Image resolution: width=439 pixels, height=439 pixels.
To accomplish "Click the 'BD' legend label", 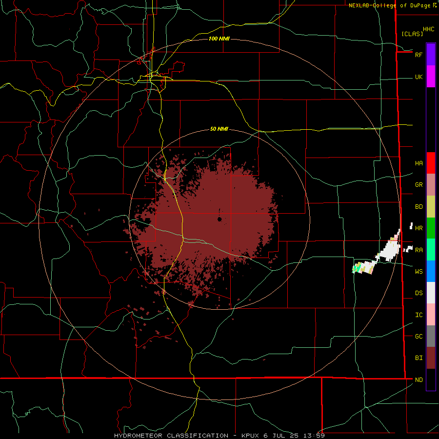I will pos(419,207).
